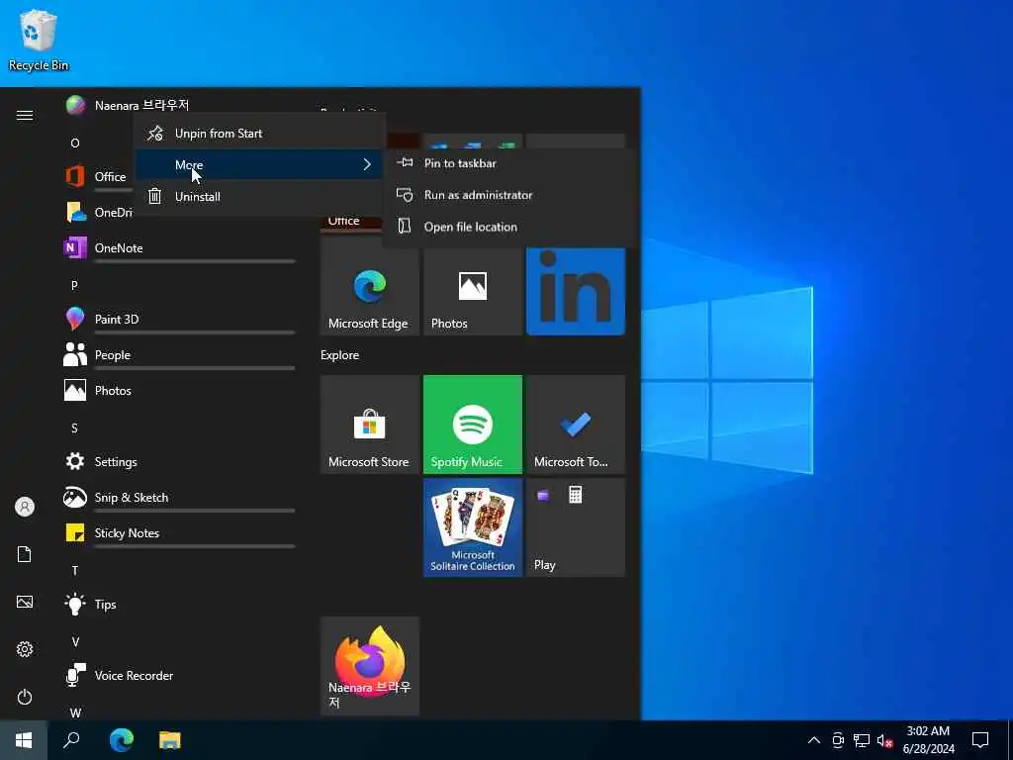
Task: Select Unpin from Start
Action: [x=259, y=134]
